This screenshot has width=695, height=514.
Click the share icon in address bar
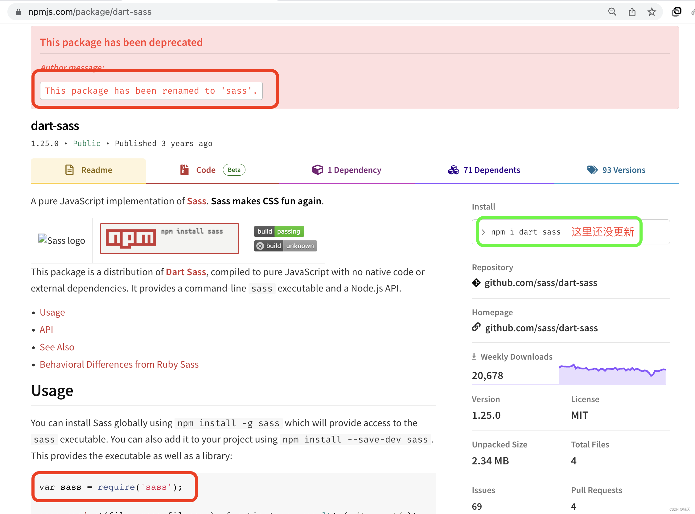632,12
